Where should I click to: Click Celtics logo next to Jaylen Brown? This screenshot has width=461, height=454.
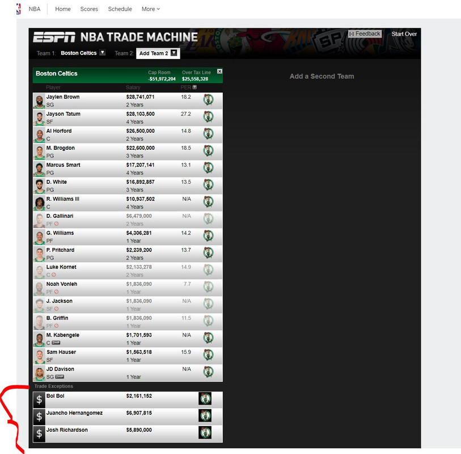coord(208,100)
